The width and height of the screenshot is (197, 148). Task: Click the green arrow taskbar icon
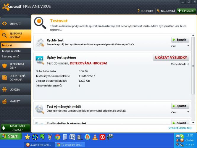coord(42,137)
